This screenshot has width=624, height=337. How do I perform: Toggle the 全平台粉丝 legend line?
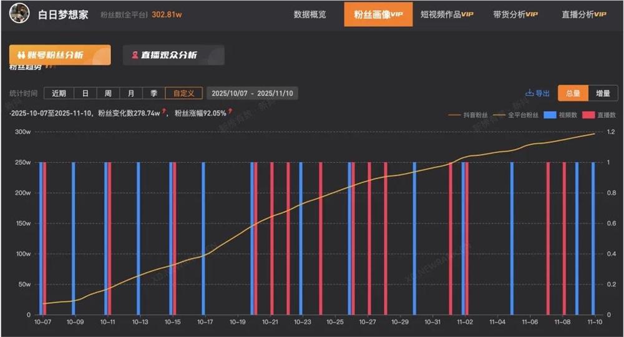[x=516, y=115]
